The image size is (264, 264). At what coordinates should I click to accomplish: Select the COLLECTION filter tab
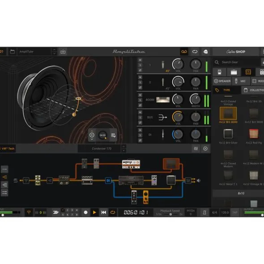253,90
